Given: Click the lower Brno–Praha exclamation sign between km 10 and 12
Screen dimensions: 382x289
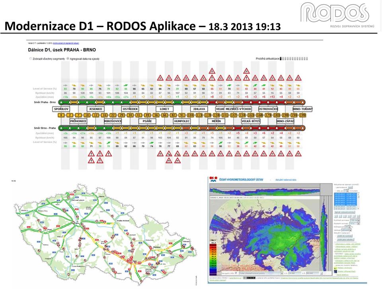Looking at the screenshot, I should point(91,161).
